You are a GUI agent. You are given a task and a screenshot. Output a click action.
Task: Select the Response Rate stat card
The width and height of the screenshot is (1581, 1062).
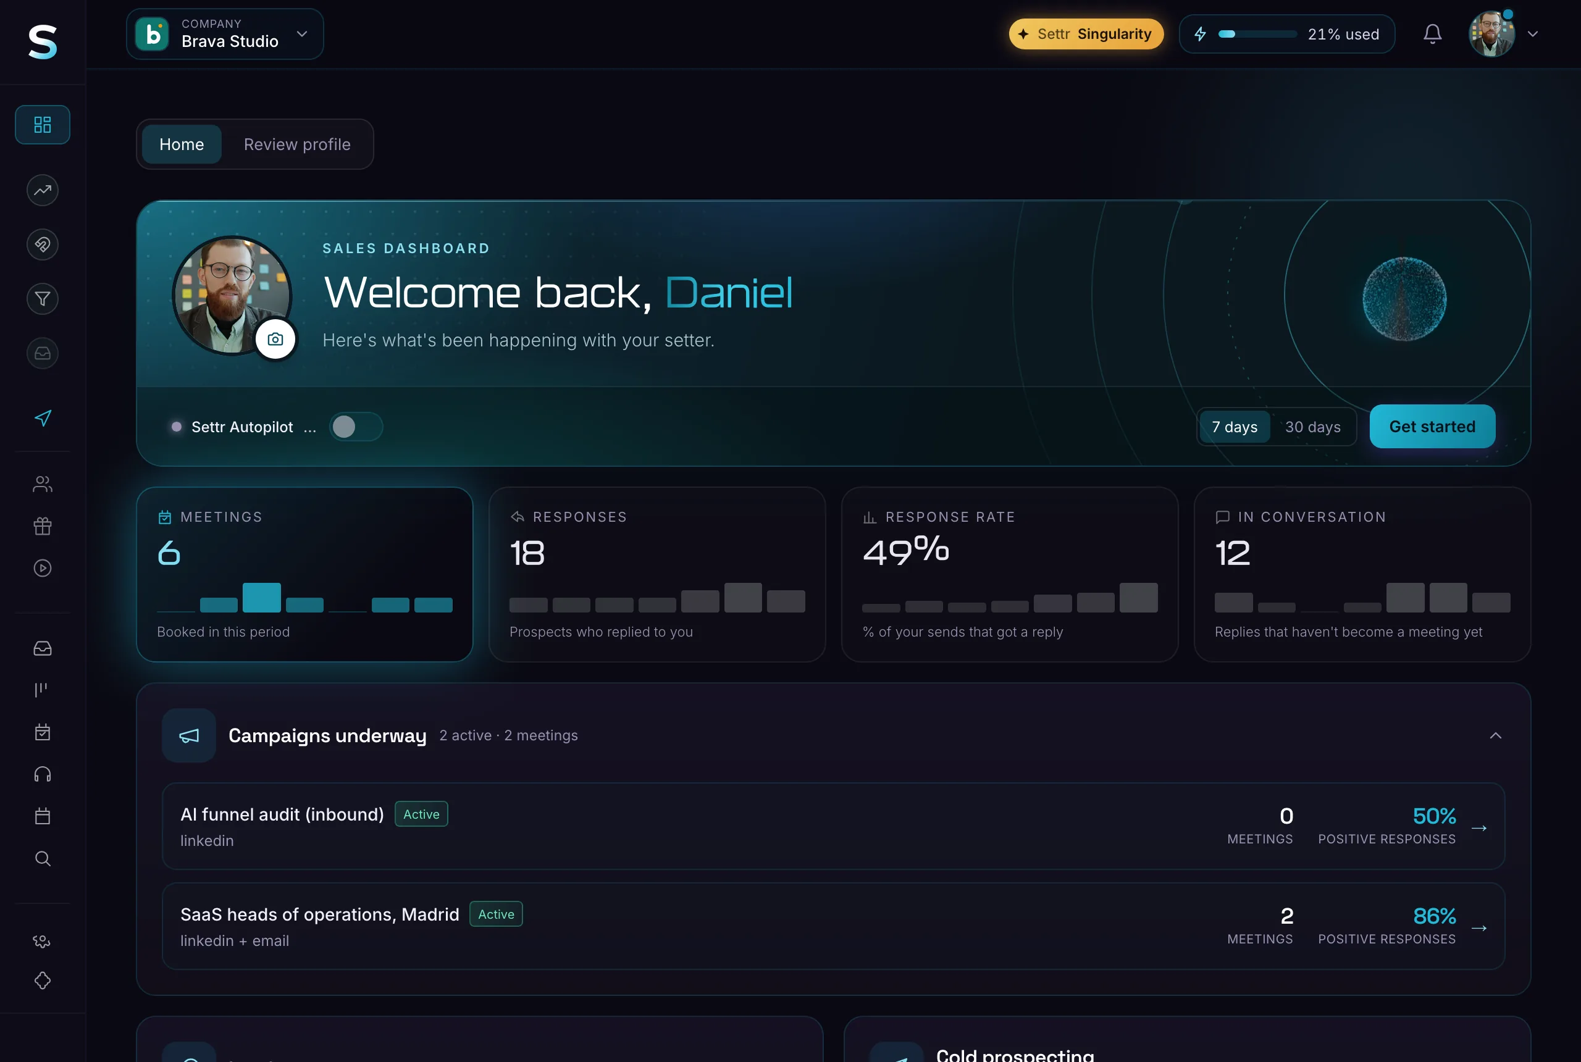[1009, 574]
